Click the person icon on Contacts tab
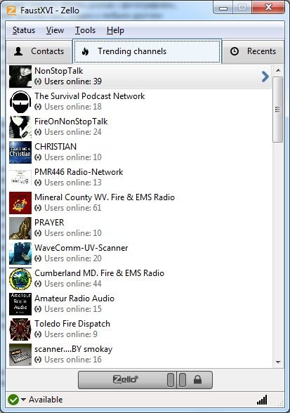The height and width of the screenshot is (413, 290). (18, 51)
